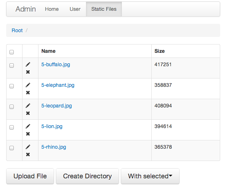Click the Create Directory button

pyautogui.click(x=87, y=176)
